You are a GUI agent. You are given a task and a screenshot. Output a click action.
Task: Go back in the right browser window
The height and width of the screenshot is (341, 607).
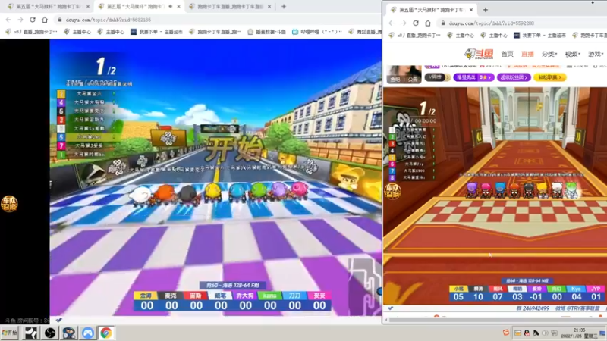(392, 23)
